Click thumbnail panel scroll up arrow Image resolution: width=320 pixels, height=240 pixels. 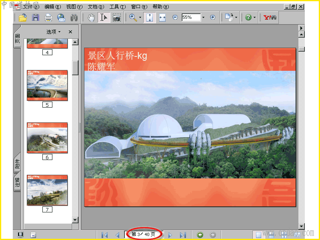pyautogui.click(x=75, y=42)
